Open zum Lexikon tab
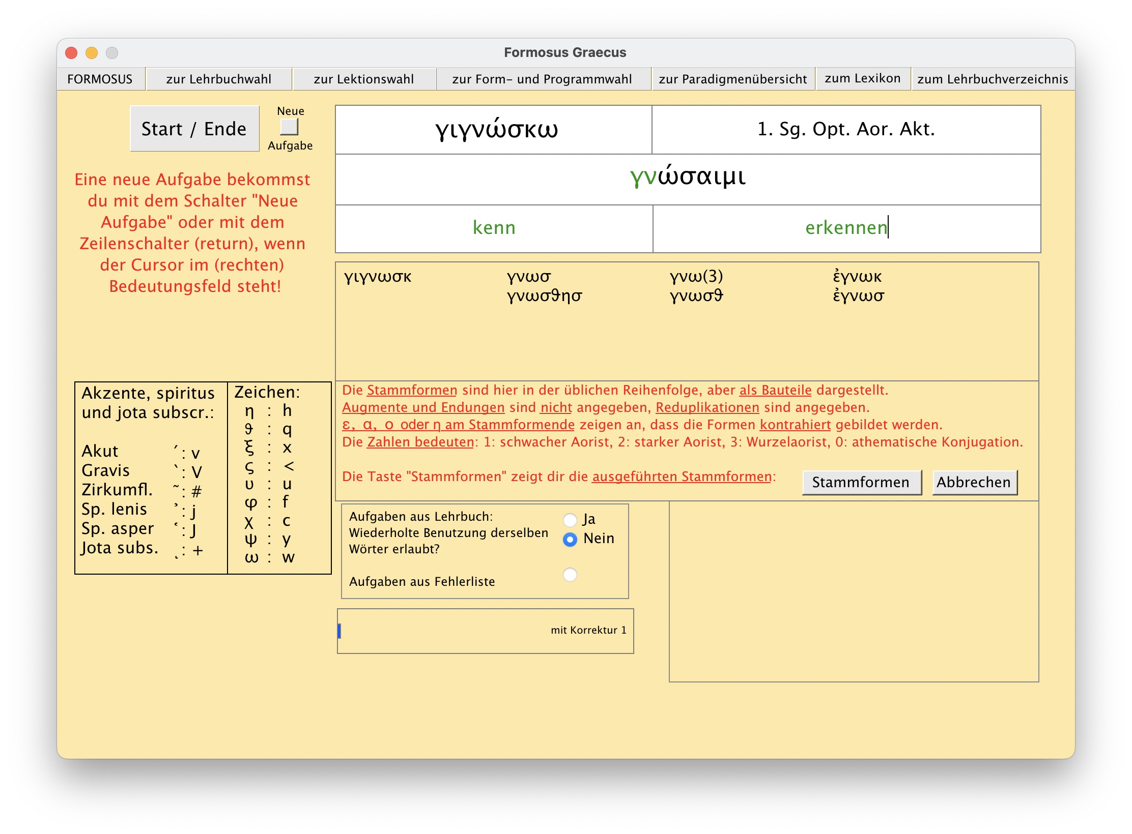This screenshot has width=1132, height=834. (x=862, y=78)
